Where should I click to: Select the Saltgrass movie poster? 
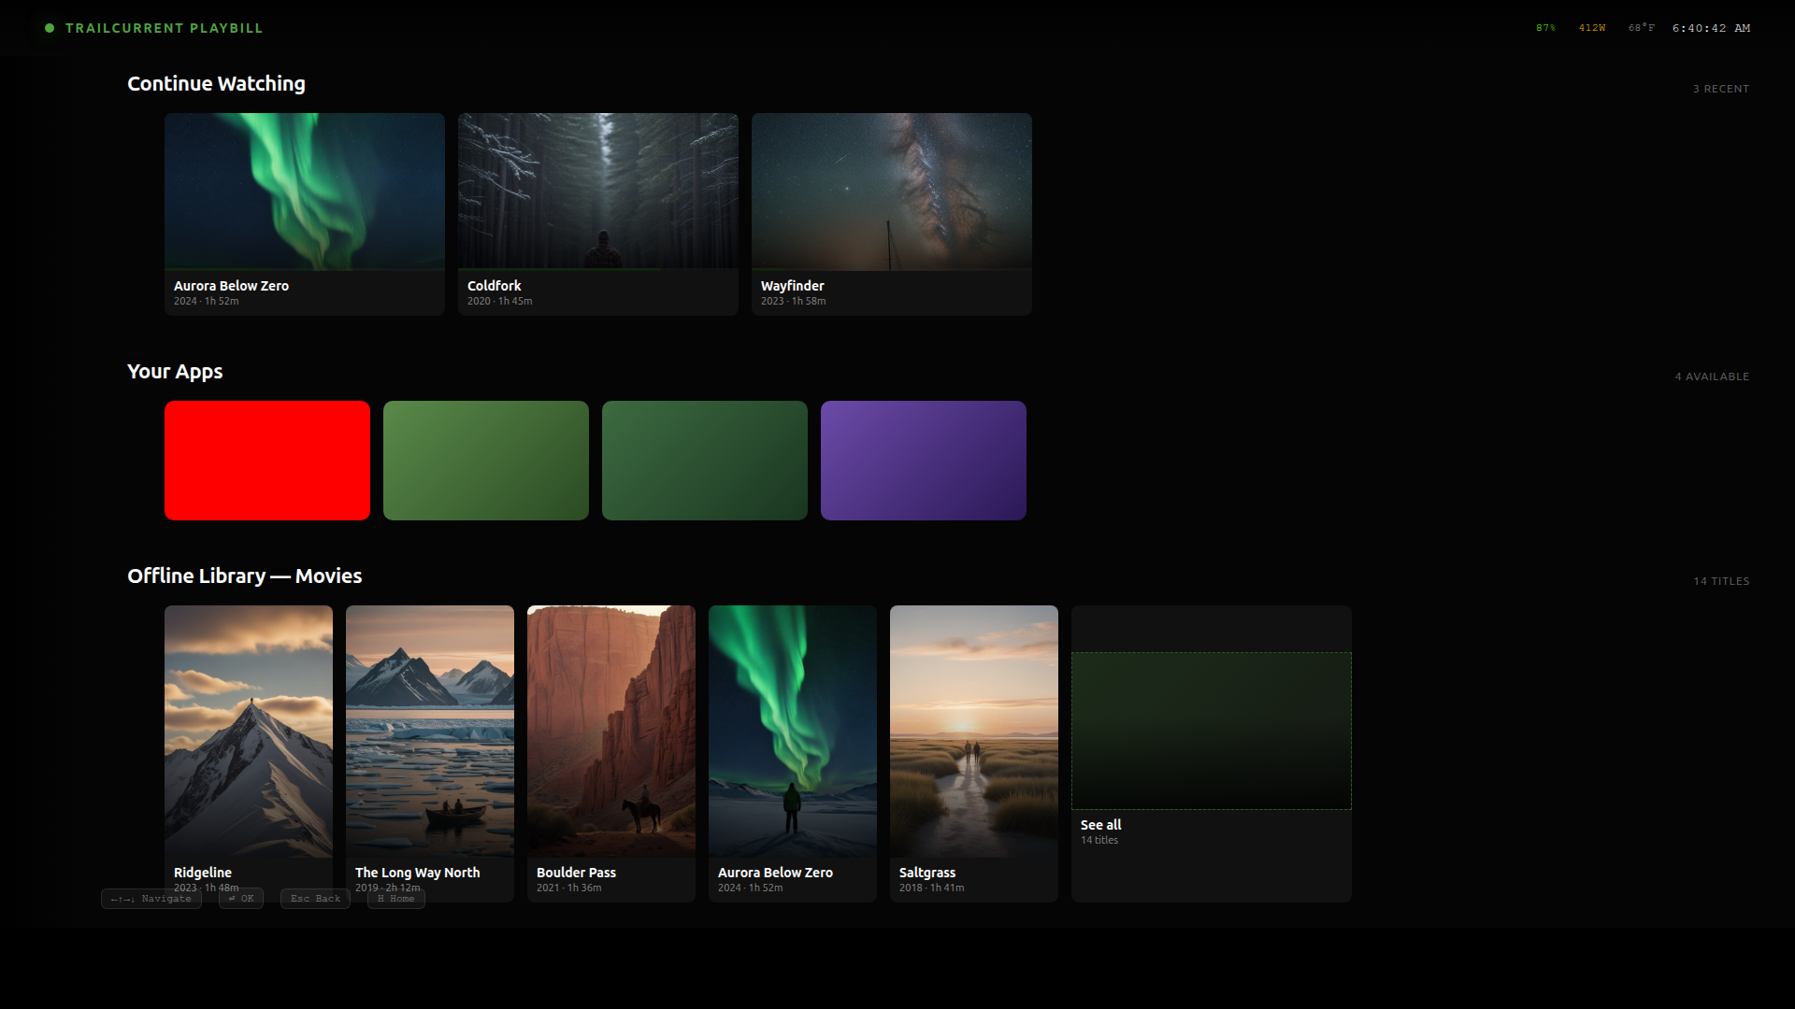974,754
